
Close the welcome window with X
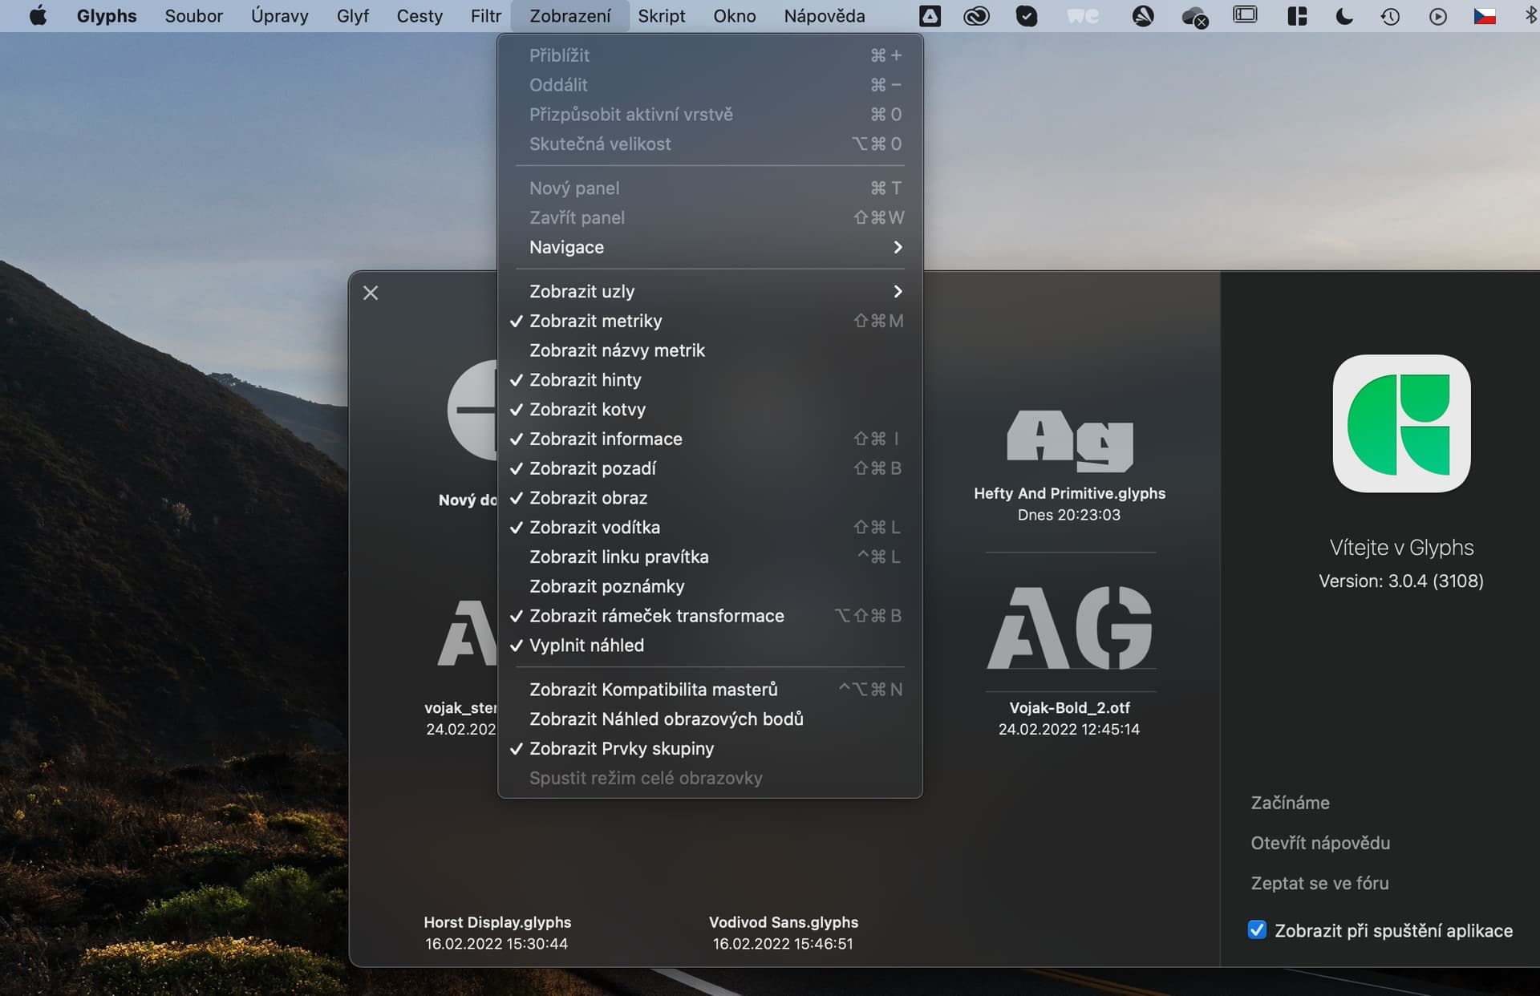pyautogui.click(x=371, y=293)
